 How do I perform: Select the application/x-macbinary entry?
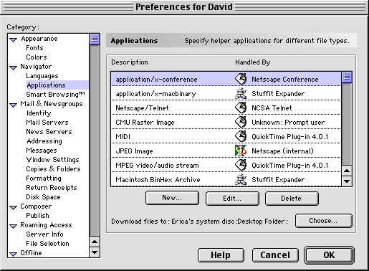pyautogui.click(x=226, y=93)
